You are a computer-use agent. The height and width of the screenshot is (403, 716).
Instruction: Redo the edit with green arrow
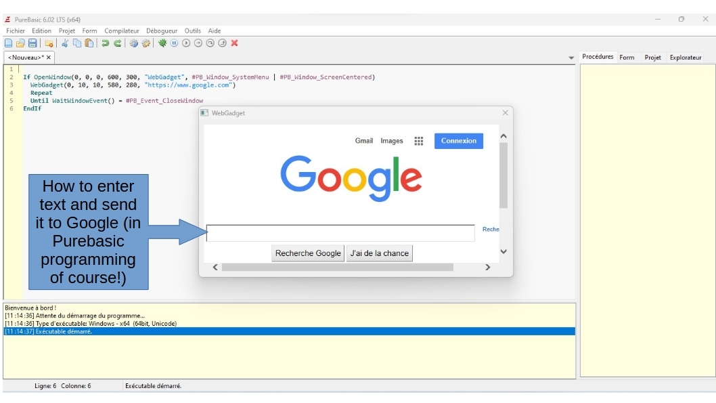[x=117, y=43]
